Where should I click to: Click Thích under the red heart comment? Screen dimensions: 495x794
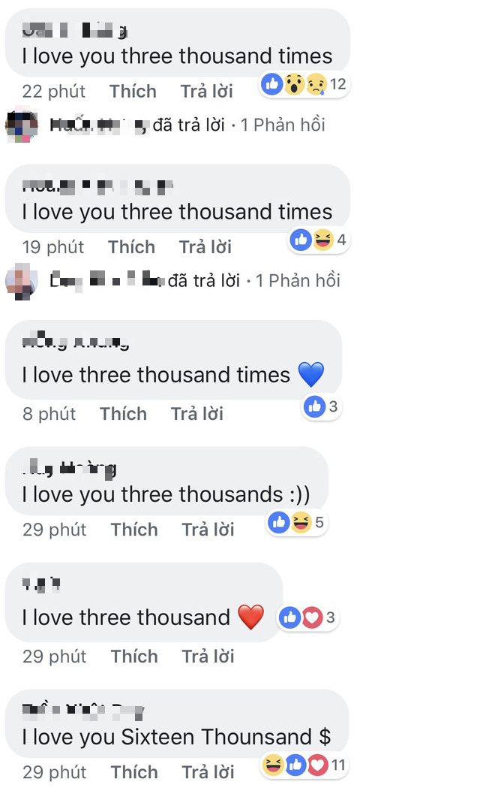click(134, 657)
